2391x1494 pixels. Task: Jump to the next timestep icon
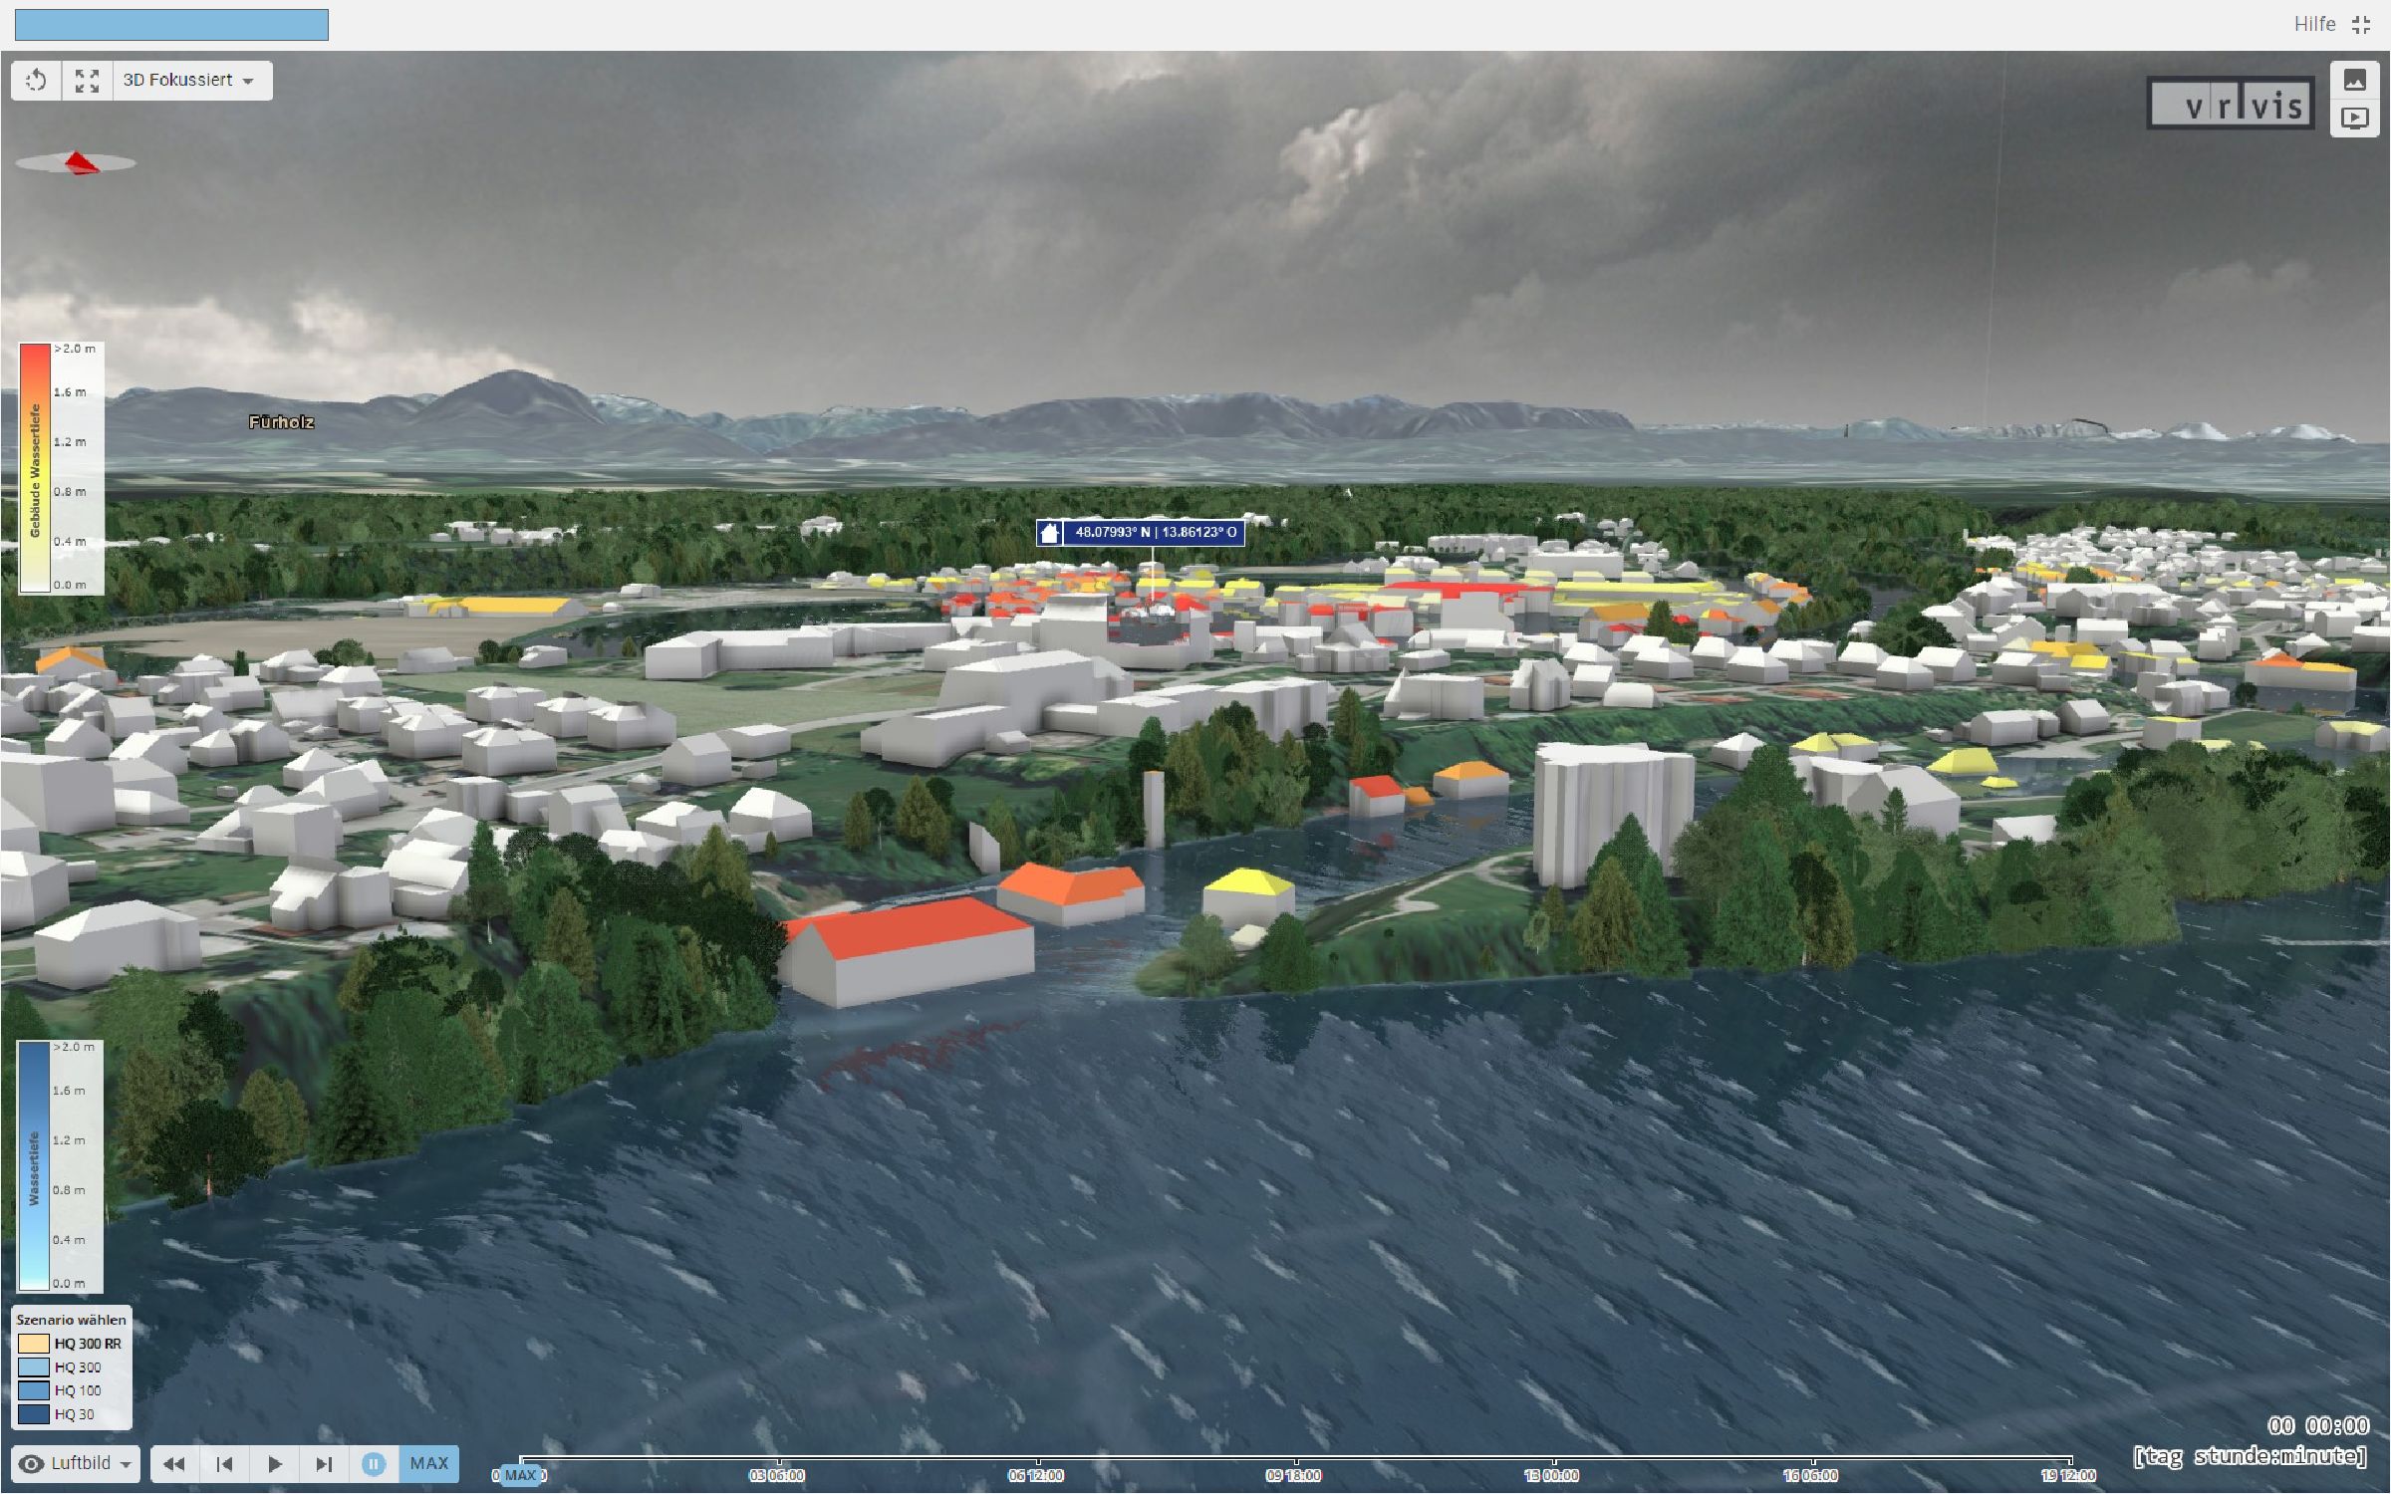(x=324, y=1464)
